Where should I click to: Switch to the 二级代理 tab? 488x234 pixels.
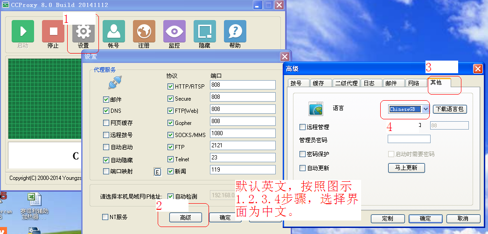point(346,83)
